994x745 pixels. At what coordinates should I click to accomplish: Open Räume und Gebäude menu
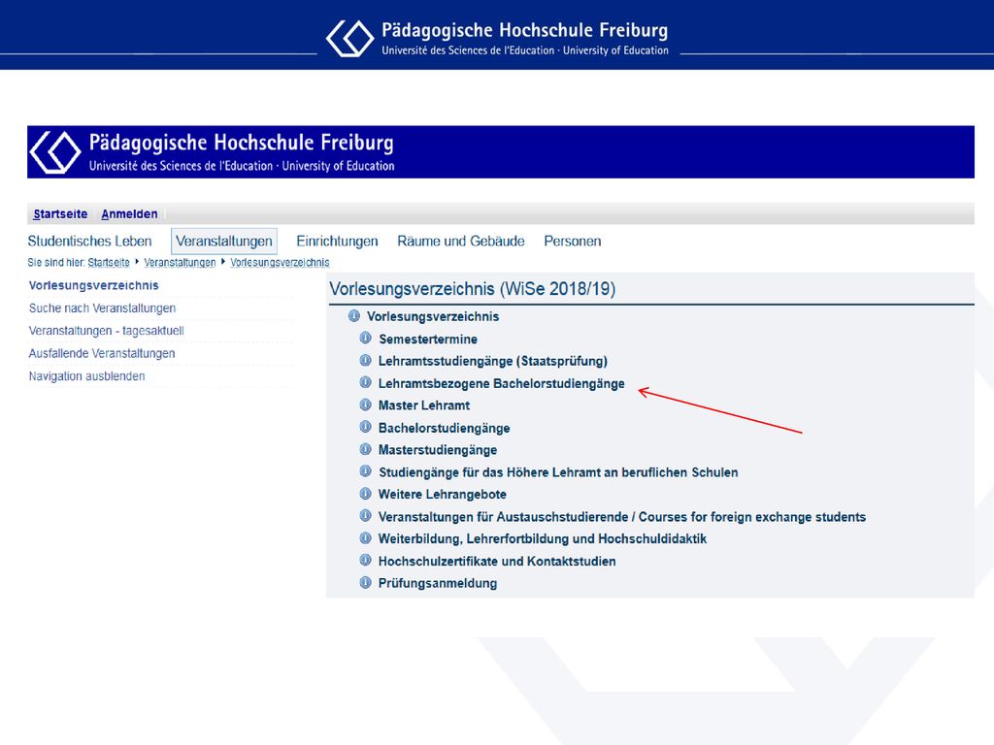(x=461, y=242)
